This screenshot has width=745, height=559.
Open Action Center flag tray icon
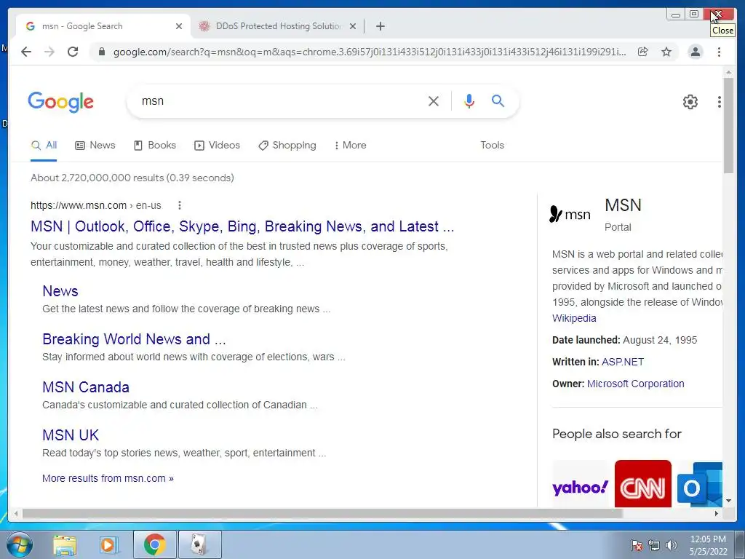637,545
